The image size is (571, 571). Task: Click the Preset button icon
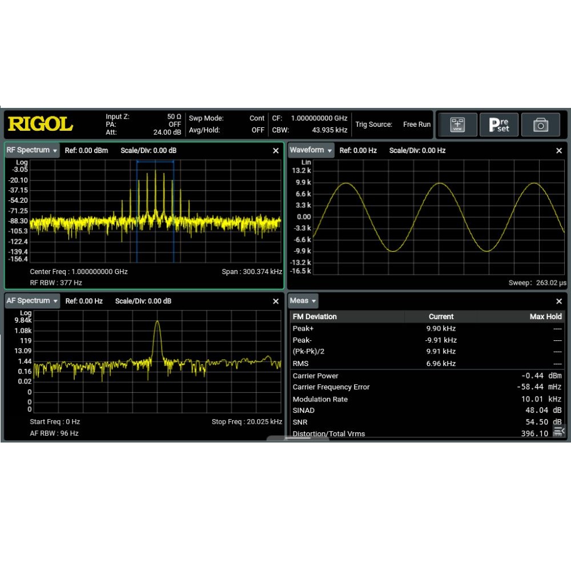tap(499, 124)
